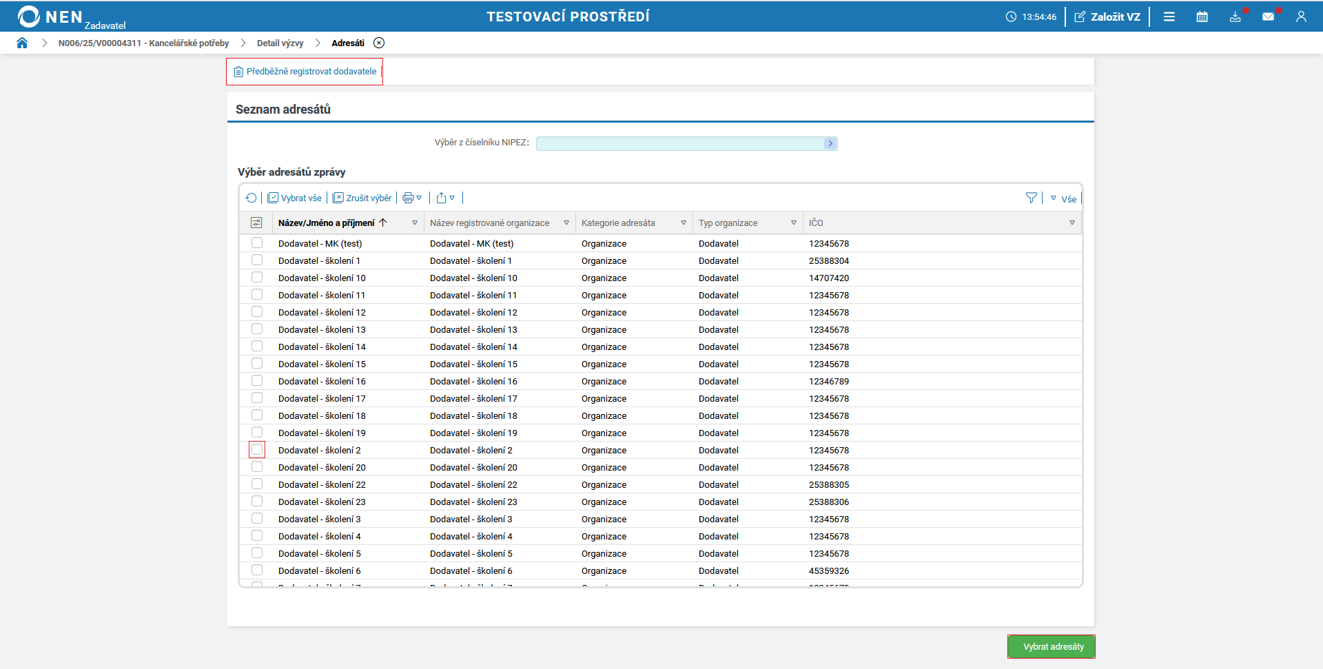Click the home icon in breadcrumb
This screenshot has width=1323, height=669.
tap(22, 43)
